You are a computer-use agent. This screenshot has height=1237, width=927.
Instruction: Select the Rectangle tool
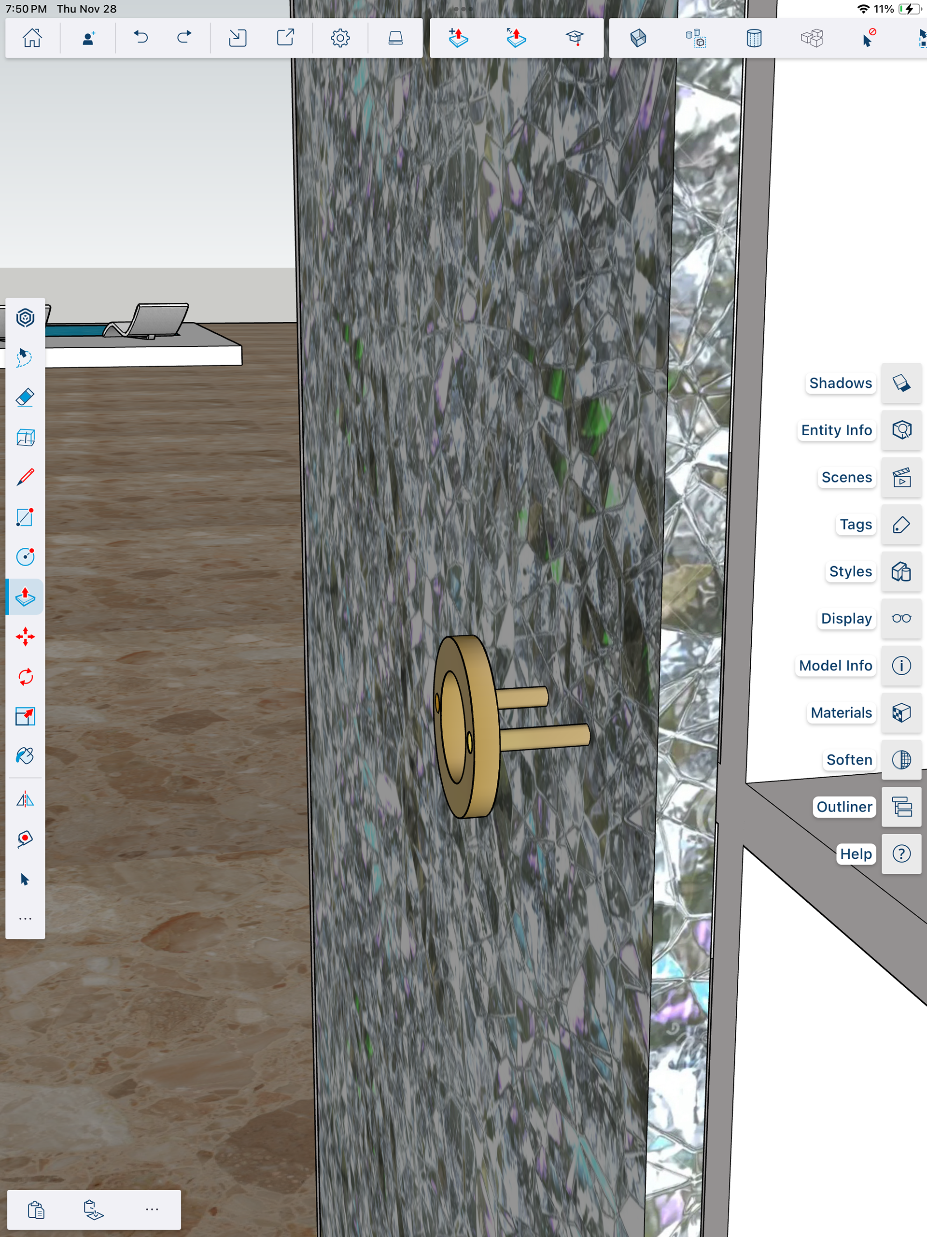(x=25, y=517)
